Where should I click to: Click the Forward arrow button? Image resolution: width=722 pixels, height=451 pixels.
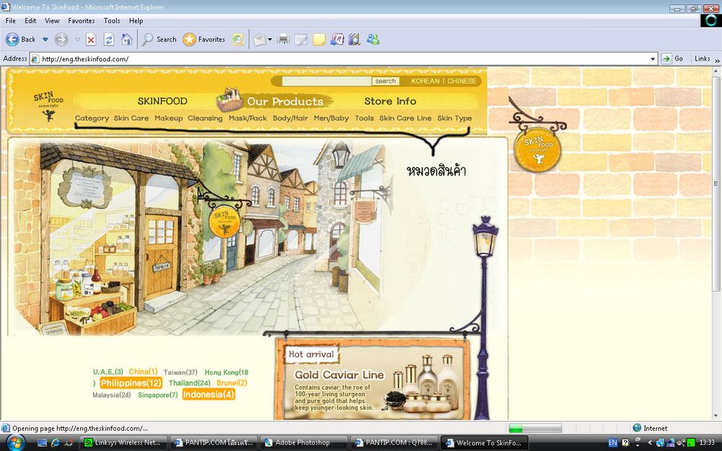pos(61,40)
